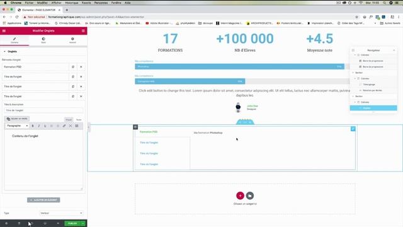The image size is (403, 227).
Task: Open the Fichier menu
Action: 29,3
